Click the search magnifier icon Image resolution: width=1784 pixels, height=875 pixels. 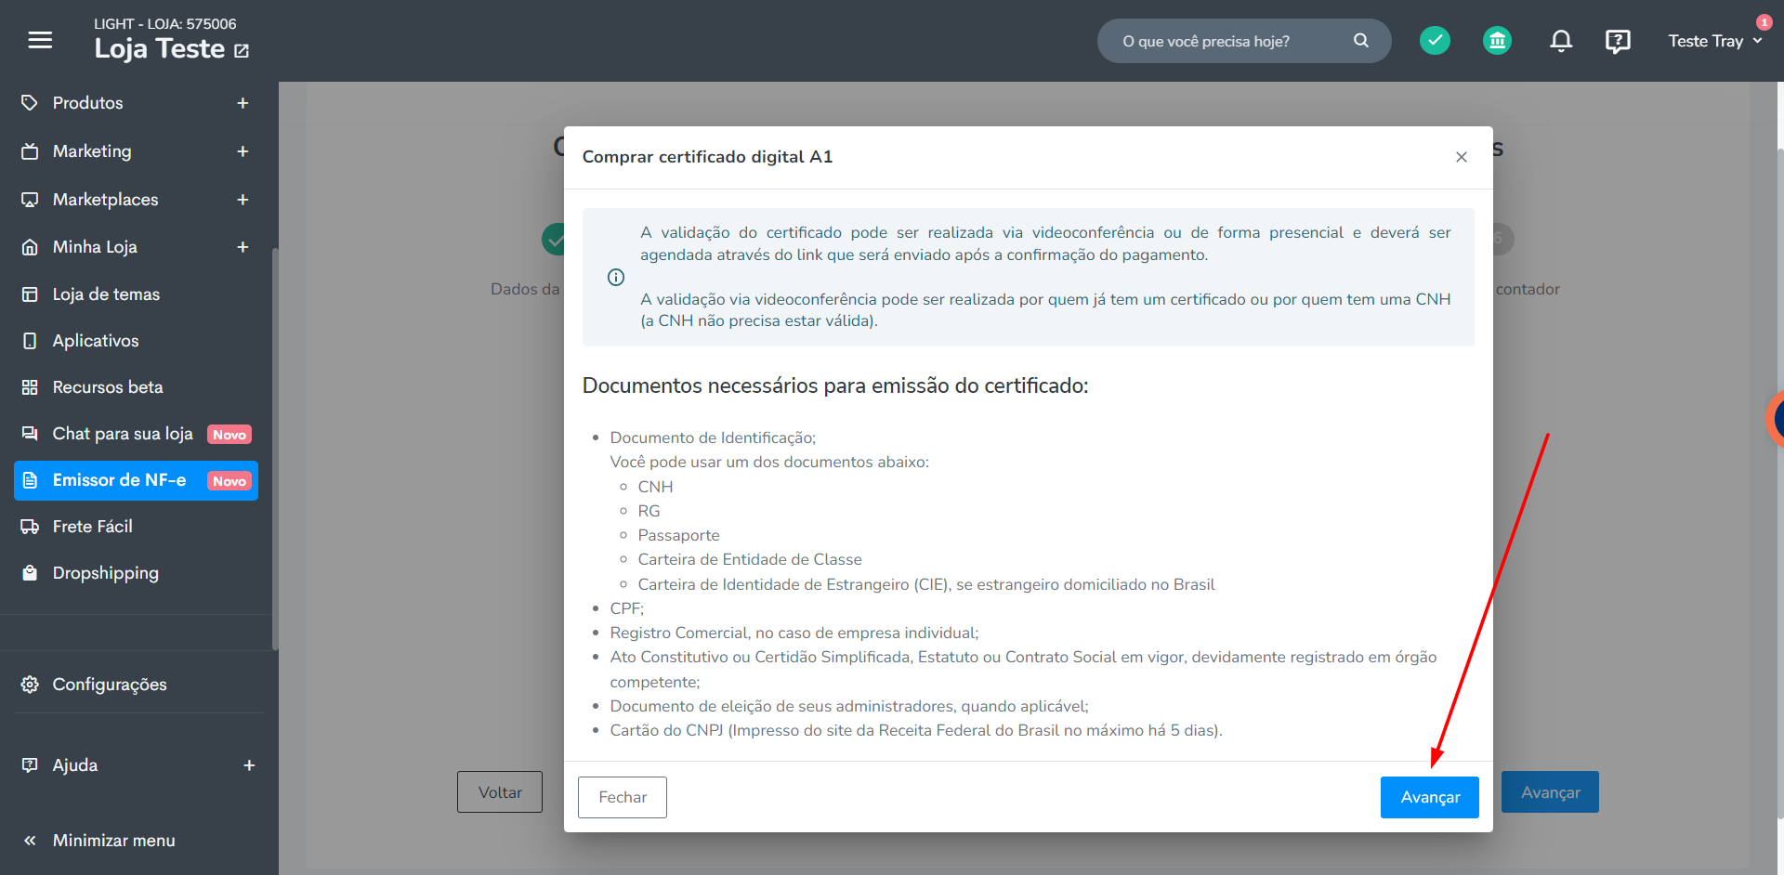(1361, 40)
